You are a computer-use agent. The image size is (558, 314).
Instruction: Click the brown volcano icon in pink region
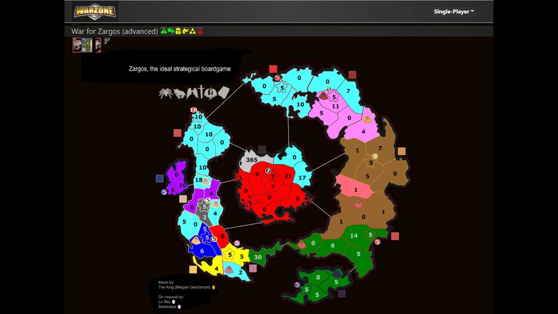tap(323, 96)
